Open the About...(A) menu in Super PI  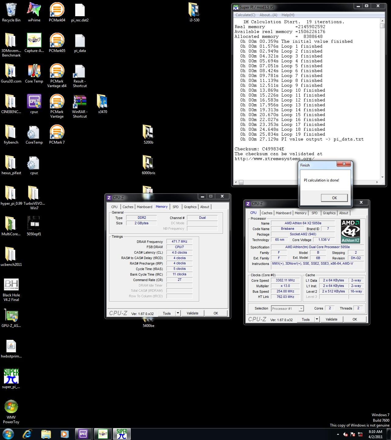(268, 15)
